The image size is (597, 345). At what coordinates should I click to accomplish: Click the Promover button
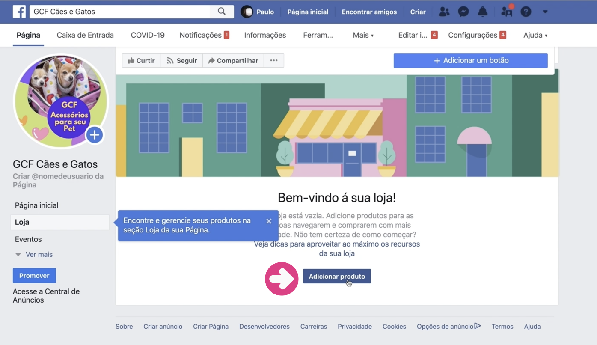pyautogui.click(x=34, y=275)
